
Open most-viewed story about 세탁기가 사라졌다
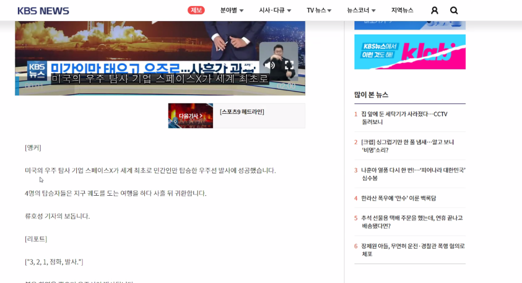[x=405, y=118]
